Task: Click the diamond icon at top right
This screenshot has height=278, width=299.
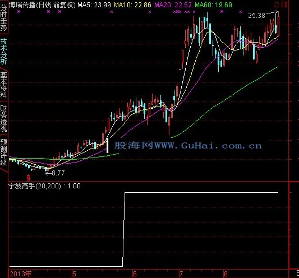Action: (277, 4)
